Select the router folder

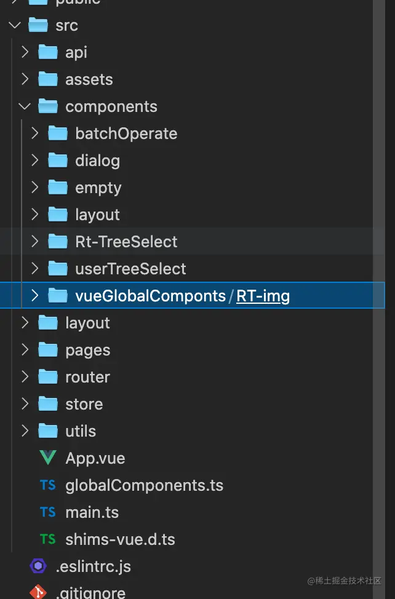(87, 377)
